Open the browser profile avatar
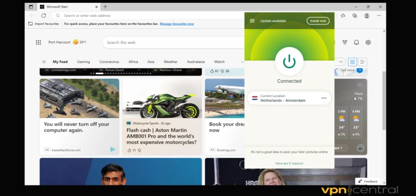Viewport: 416px width, 196px height. click(x=367, y=15)
